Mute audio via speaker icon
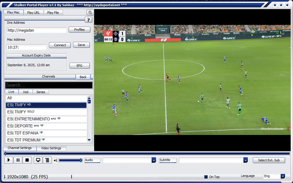Viewport: 293px width, 183px height. pos(55,160)
